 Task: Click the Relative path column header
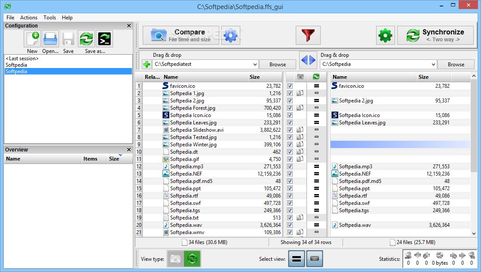(x=152, y=77)
